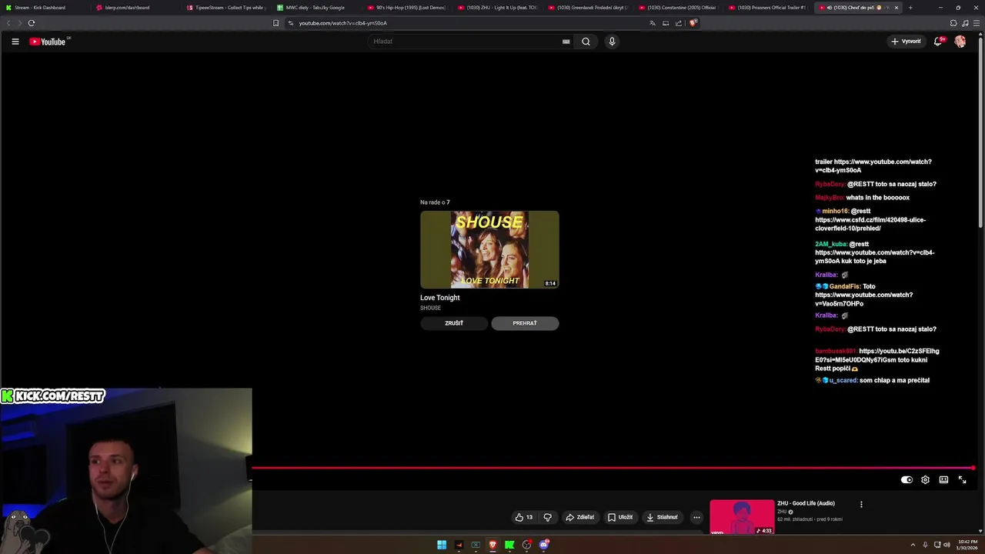Viewport: 985px width, 554px height.
Task: Click csfd.cz cloverfield link in chat overlay
Action: pyautogui.click(x=870, y=224)
